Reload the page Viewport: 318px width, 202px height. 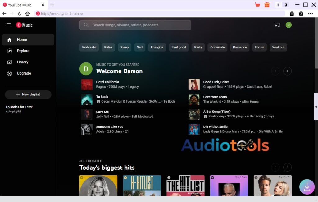[x=20, y=14]
